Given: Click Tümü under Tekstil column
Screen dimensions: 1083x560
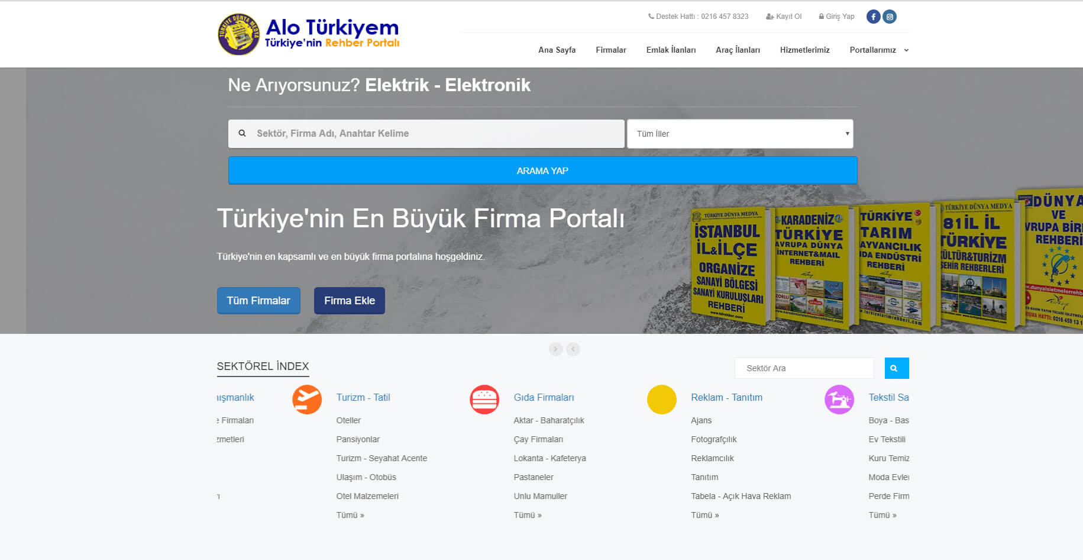Looking at the screenshot, I should (x=882, y=515).
